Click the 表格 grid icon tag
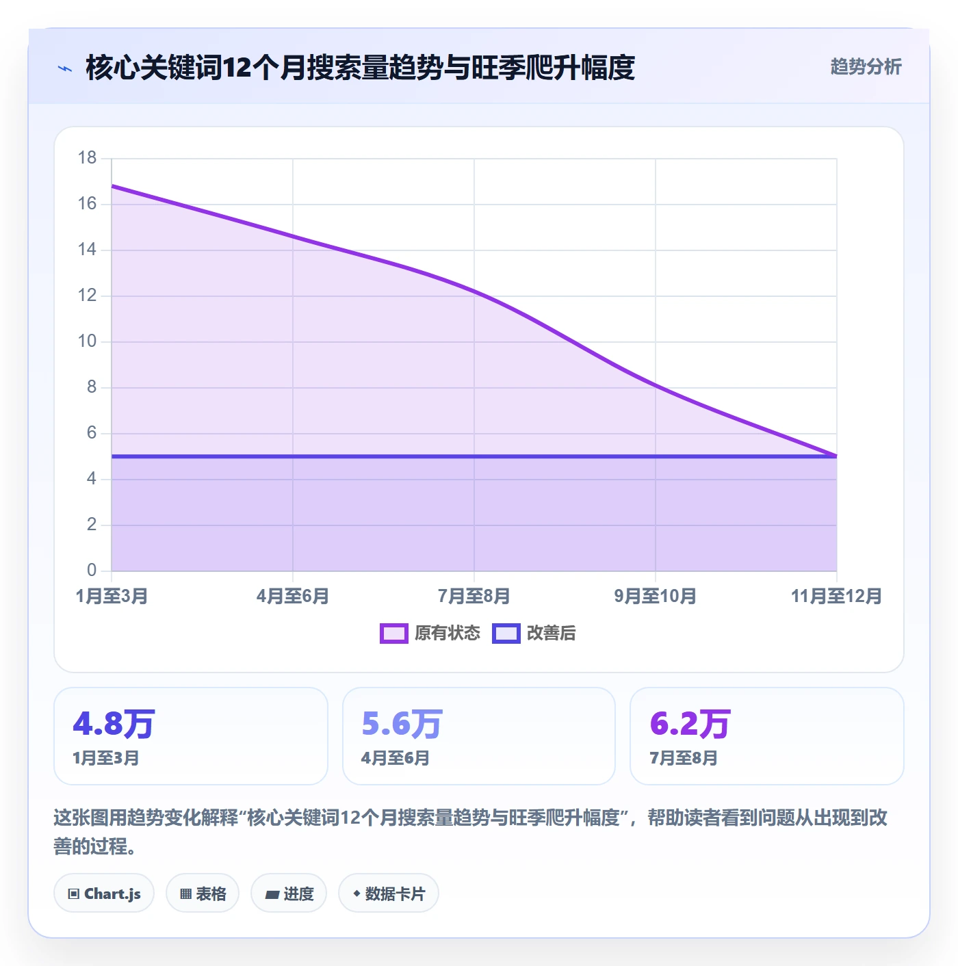Screen dimensions: 958x966 click(x=203, y=893)
